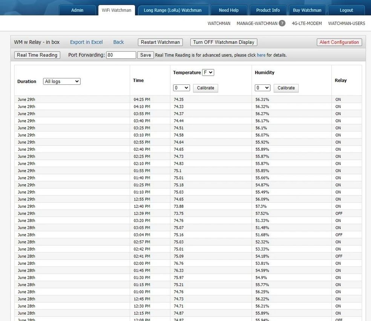This screenshot has height=321, width=371.
Task: Open the WATCHMAN-USERS submenu link
Action: point(346,23)
